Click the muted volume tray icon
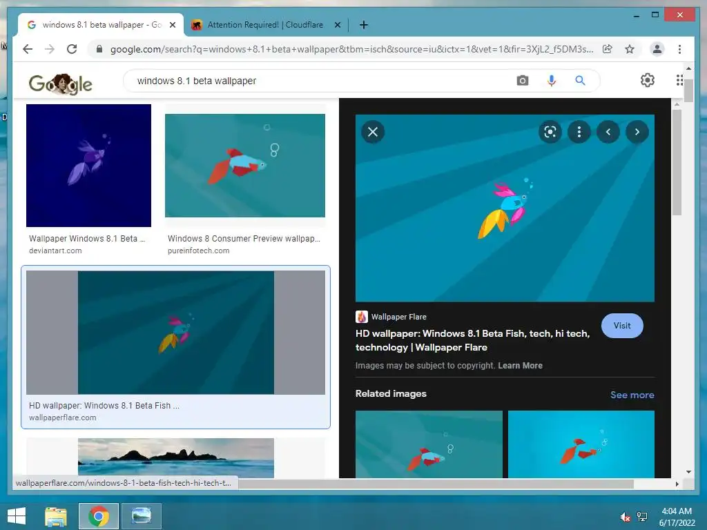 pos(625,516)
